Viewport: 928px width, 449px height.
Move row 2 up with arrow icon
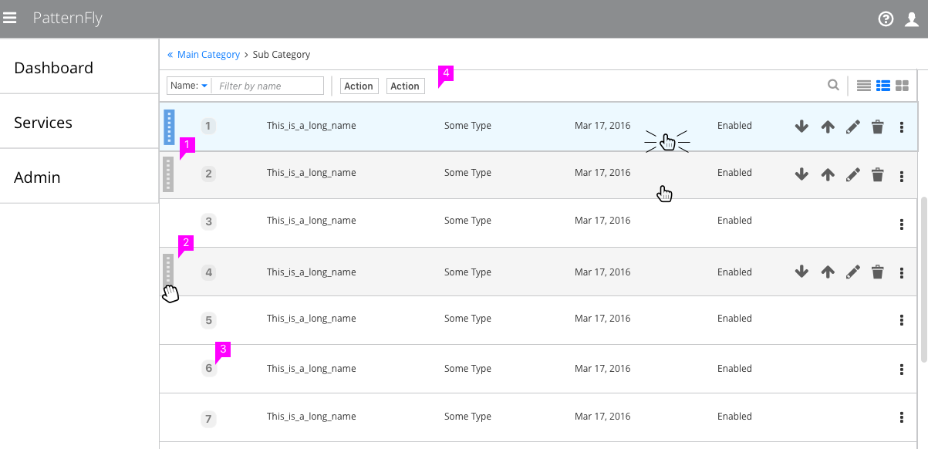tap(828, 175)
